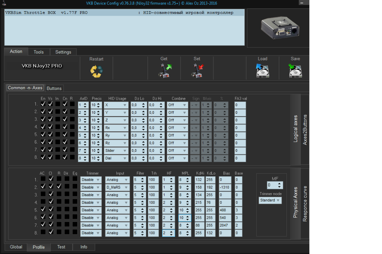Screen dimensions: 382x254
Task: Open the Test bottom tab
Action: 61,247
